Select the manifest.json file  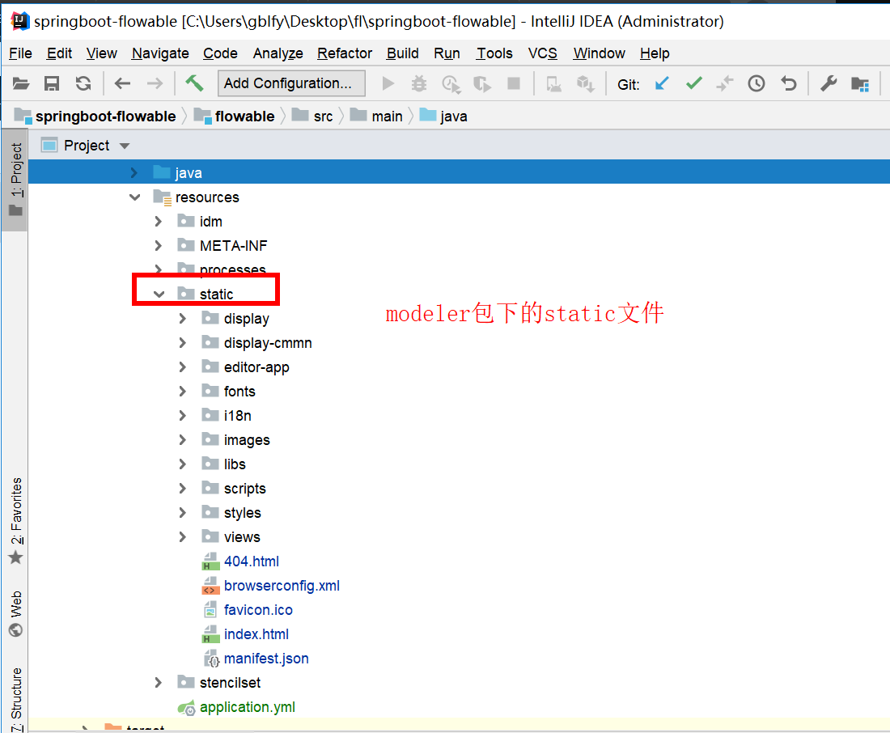[x=266, y=659]
